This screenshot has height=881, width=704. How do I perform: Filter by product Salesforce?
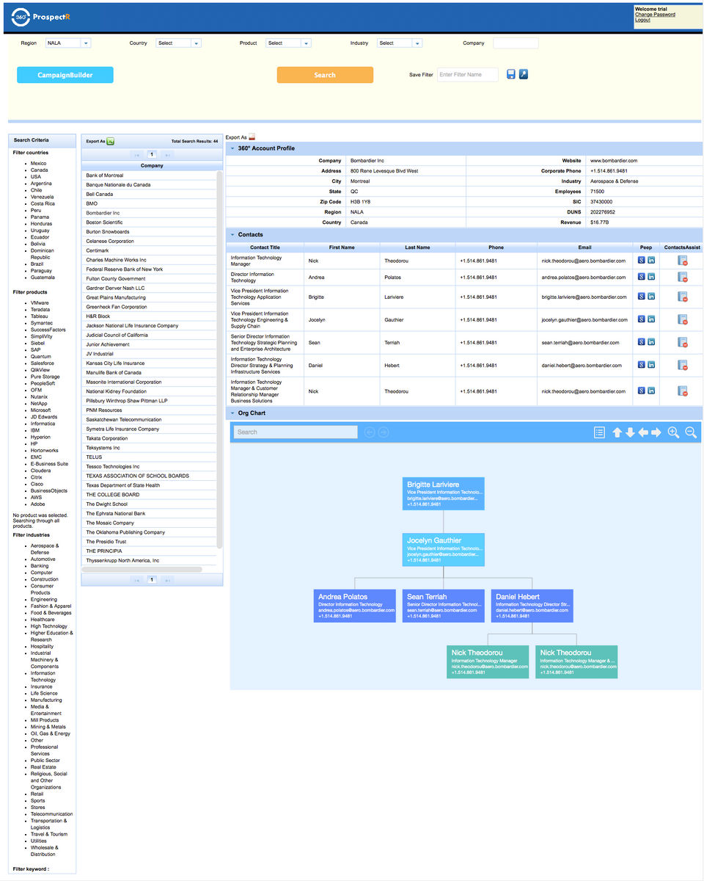point(42,363)
